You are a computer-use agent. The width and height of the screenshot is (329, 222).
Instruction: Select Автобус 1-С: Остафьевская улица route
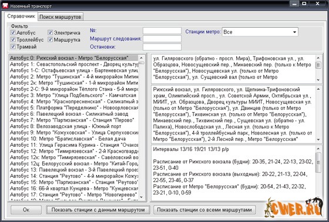point(74,70)
